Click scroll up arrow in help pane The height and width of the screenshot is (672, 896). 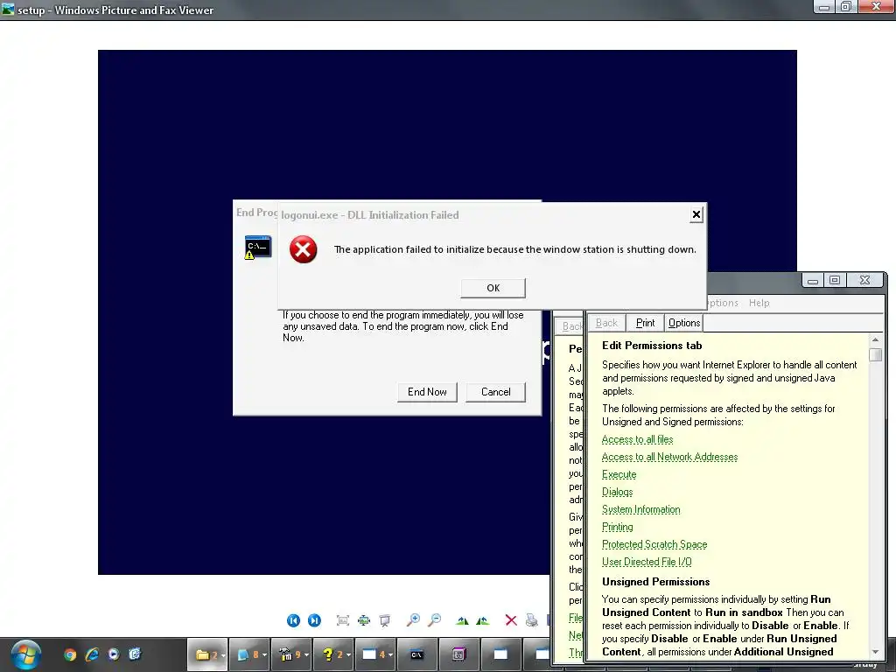point(875,340)
